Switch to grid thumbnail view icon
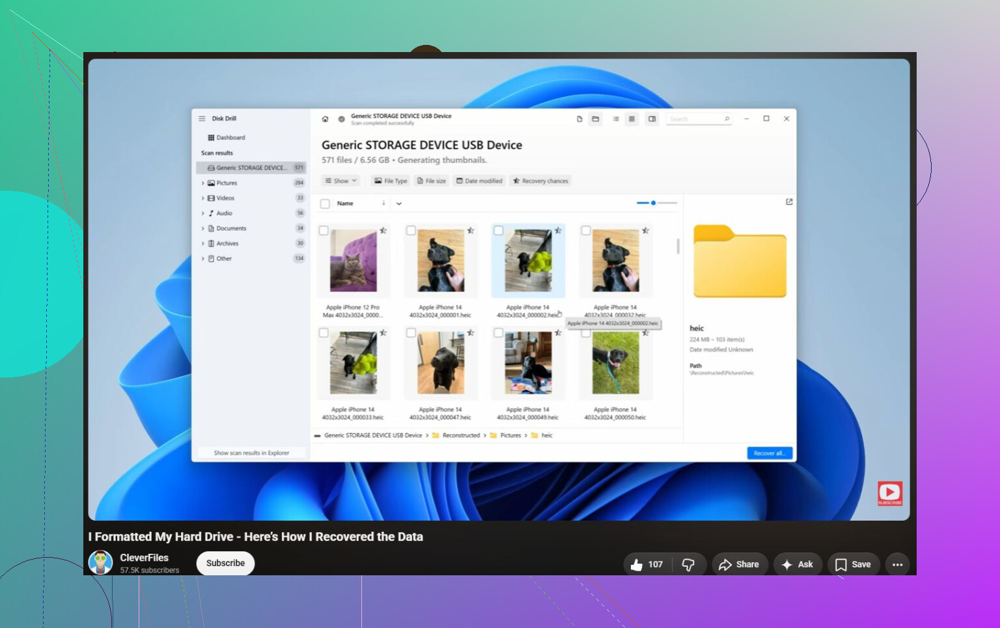The width and height of the screenshot is (1000, 628). click(x=632, y=119)
